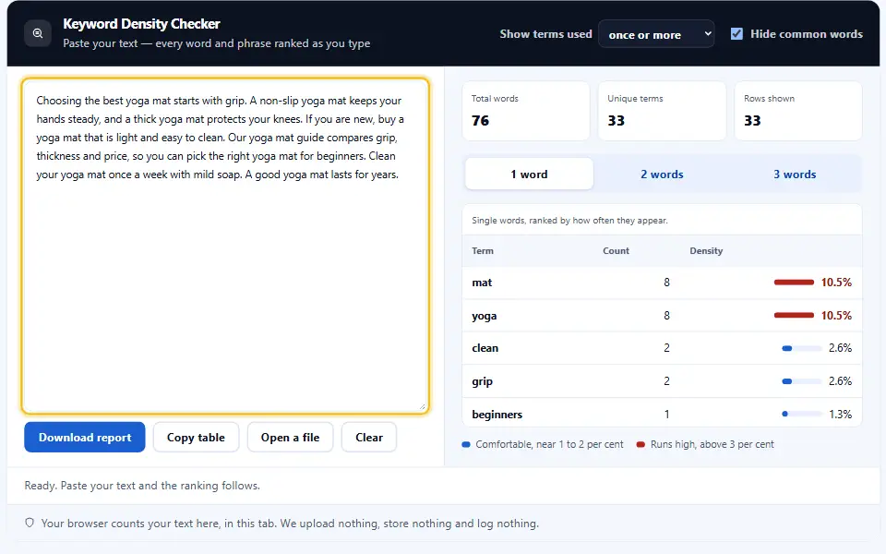Click the magnifier logo icon in header

tap(37, 33)
